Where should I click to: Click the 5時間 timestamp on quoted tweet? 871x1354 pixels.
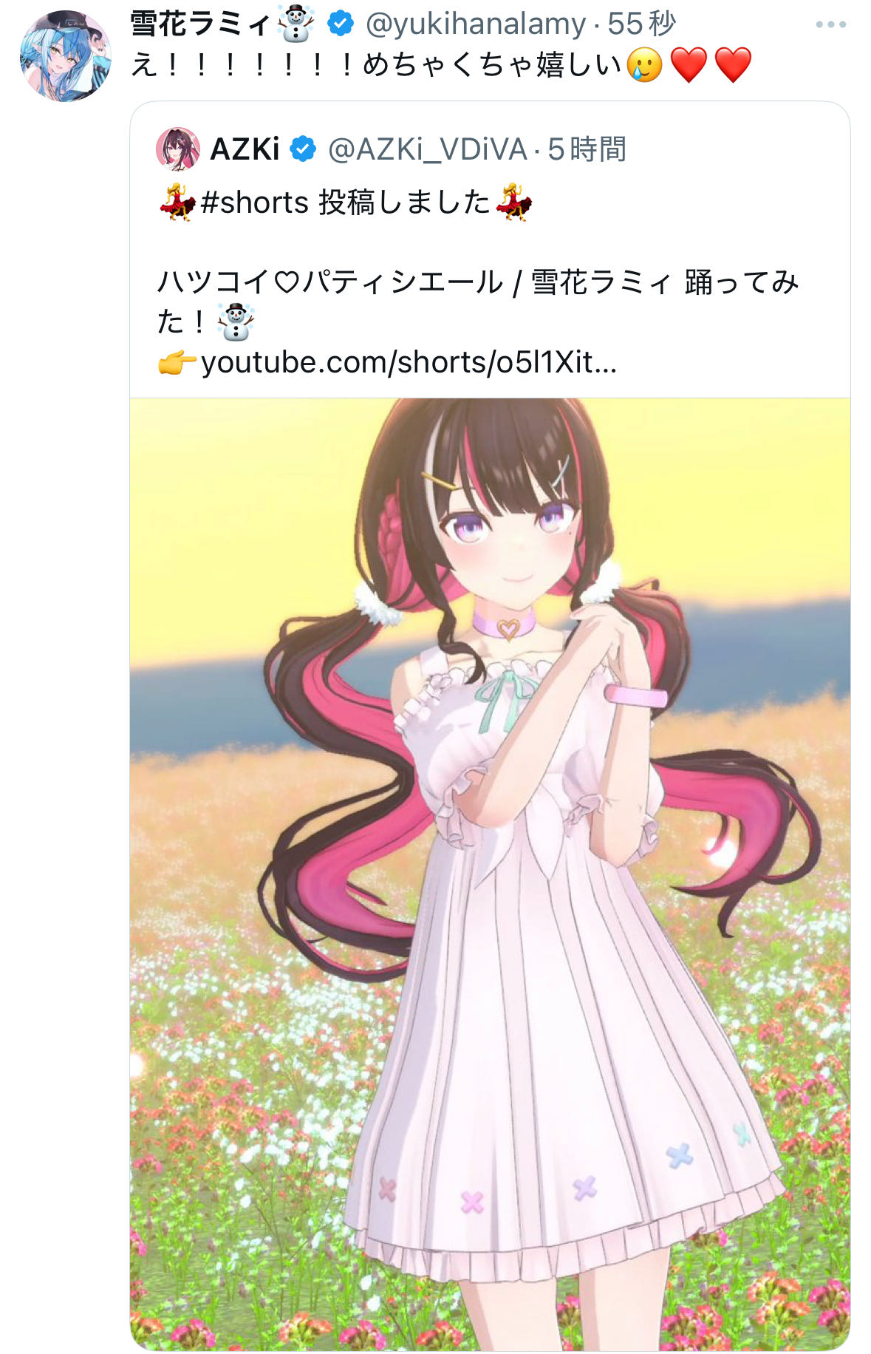[x=587, y=149]
